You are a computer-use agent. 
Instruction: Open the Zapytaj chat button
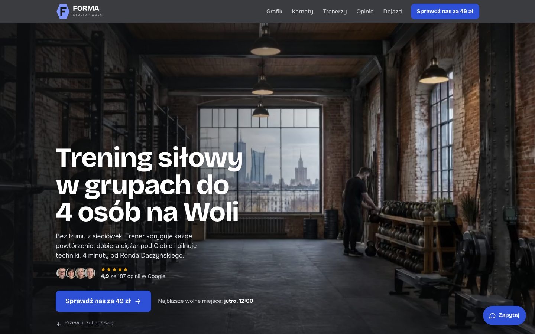(504, 315)
